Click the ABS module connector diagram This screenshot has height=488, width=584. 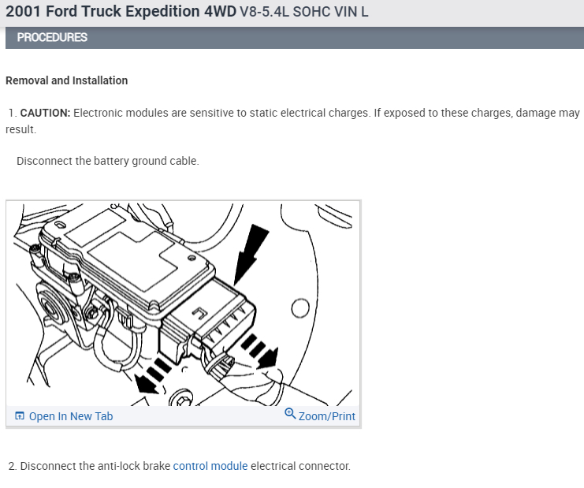[184, 304]
